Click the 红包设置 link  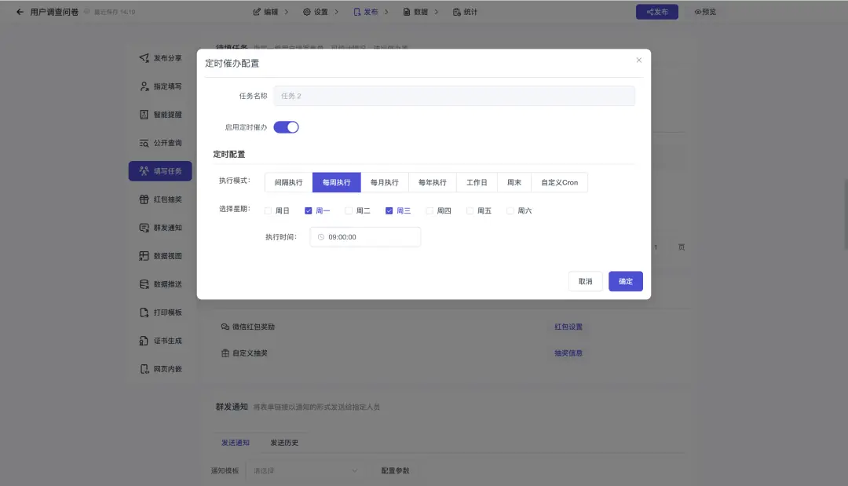pyautogui.click(x=568, y=327)
